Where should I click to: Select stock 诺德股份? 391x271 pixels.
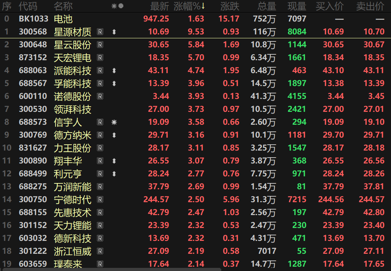(73, 96)
